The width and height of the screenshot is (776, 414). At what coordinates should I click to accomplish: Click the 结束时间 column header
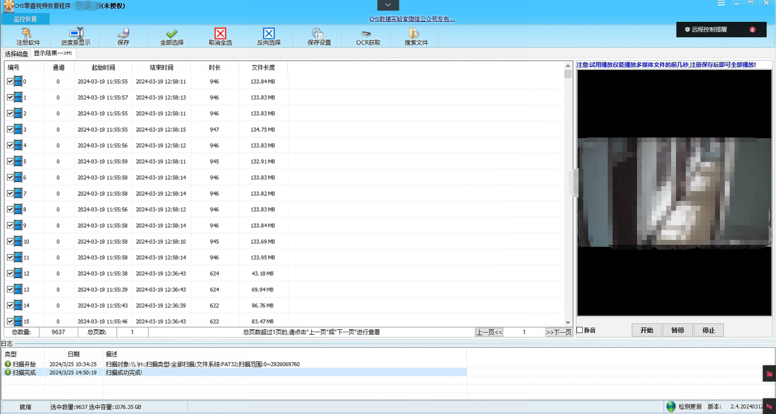[x=161, y=67]
